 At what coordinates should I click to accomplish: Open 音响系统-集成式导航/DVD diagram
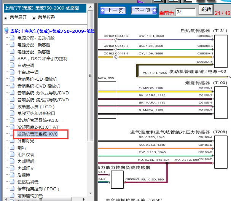point(43,100)
